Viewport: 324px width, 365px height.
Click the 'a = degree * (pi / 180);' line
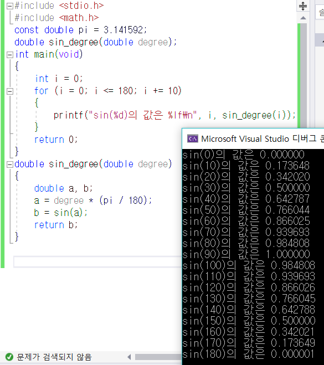click(93, 201)
